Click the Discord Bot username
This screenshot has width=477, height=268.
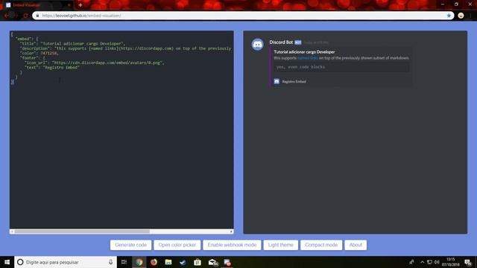point(281,42)
